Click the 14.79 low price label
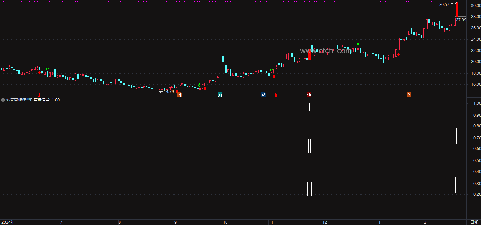The height and width of the screenshot is (225, 481). click(169, 92)
